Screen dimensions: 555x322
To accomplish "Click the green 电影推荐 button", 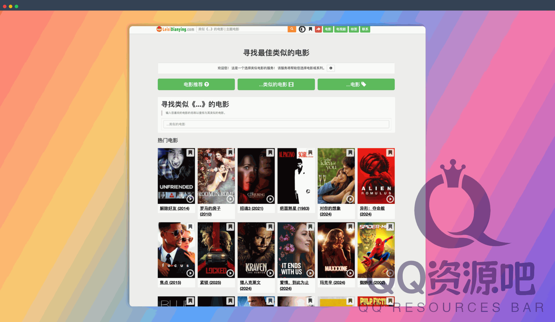I will pos(196,84).
